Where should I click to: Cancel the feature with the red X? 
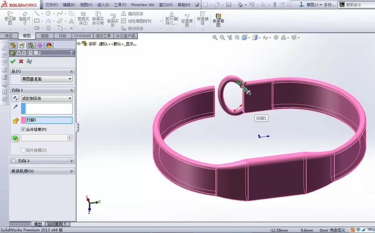click(21, 62)
